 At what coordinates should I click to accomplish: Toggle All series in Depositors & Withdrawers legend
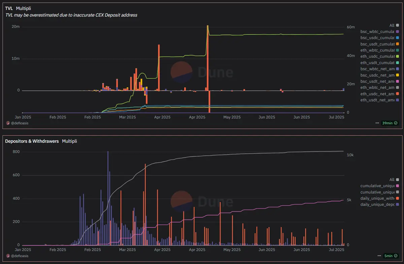[394, 180]
